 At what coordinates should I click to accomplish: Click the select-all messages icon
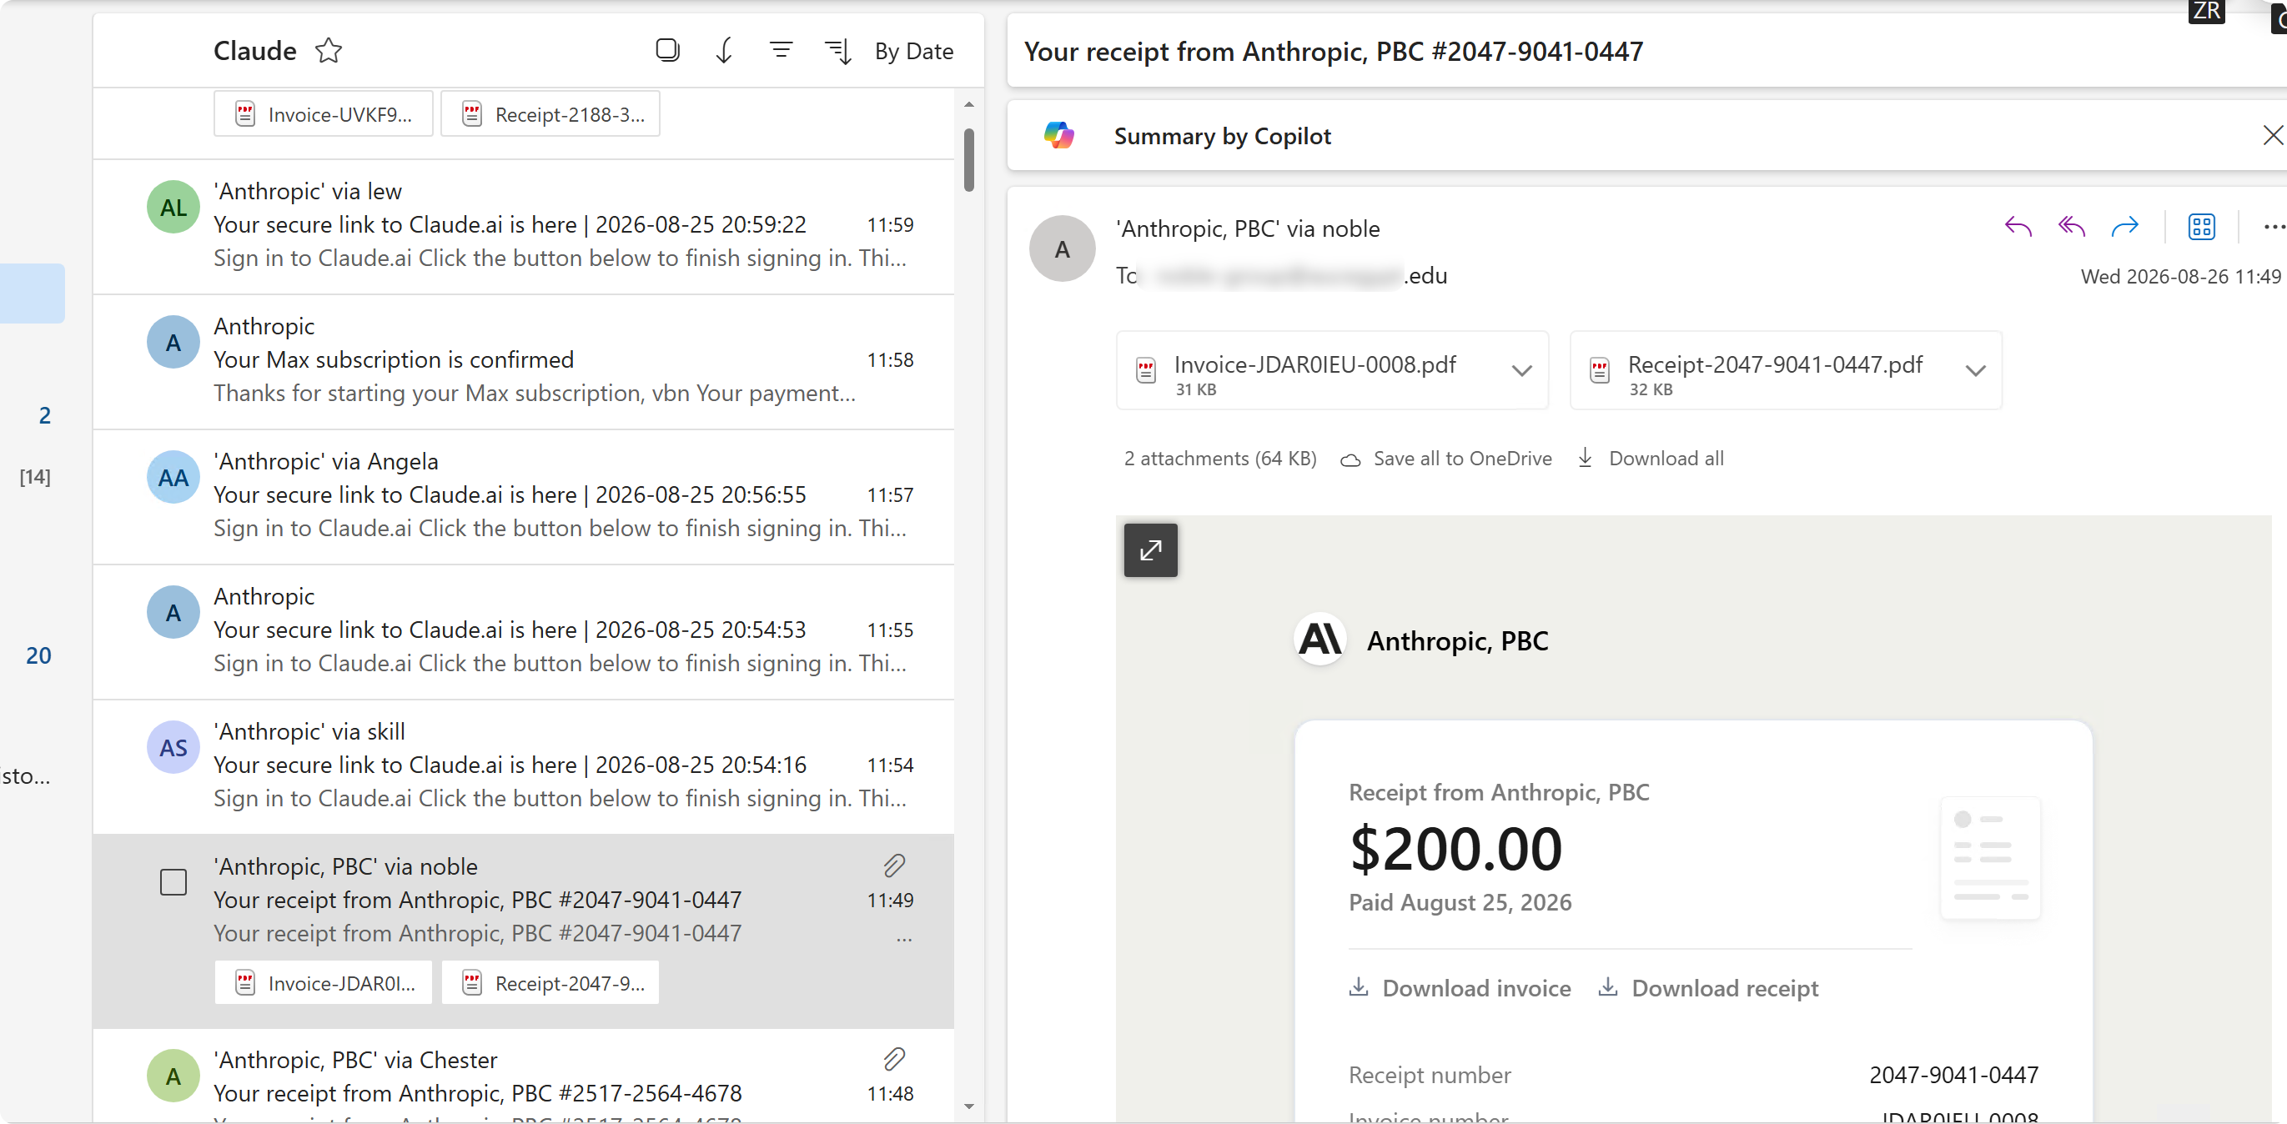click(666, 51)
